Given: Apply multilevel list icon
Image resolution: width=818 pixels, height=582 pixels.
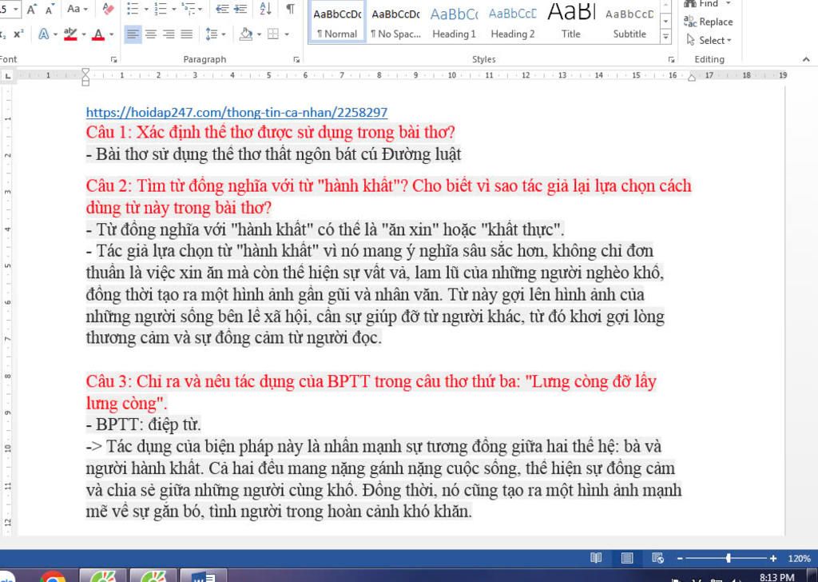Looking at the screenshot, I should (x=188, y=9).
